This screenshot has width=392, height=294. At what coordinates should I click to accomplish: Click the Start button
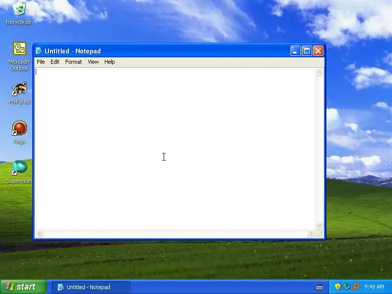23,287
